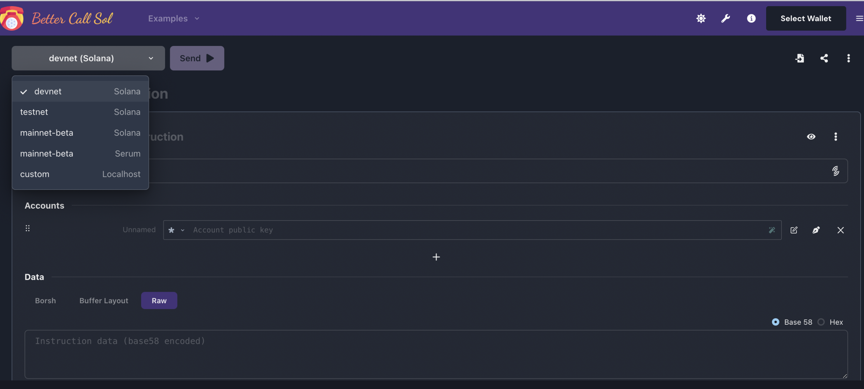Click the fingerprint icon in program field
864x389 pixels.
835,171
